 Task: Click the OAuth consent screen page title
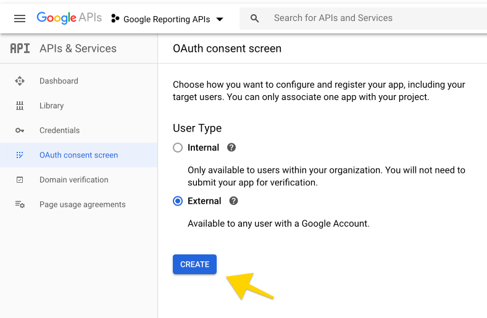coord(227,49)
